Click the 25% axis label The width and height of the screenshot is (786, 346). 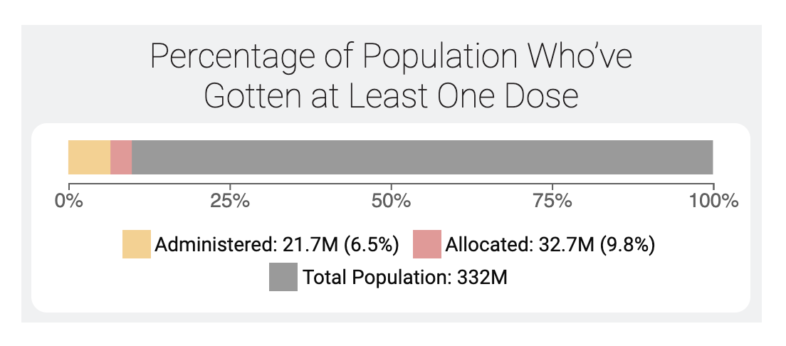tap(230, 200)
